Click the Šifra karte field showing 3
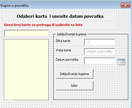The height and width of the screenshot is (108, 132). click(x=100, y=42)
